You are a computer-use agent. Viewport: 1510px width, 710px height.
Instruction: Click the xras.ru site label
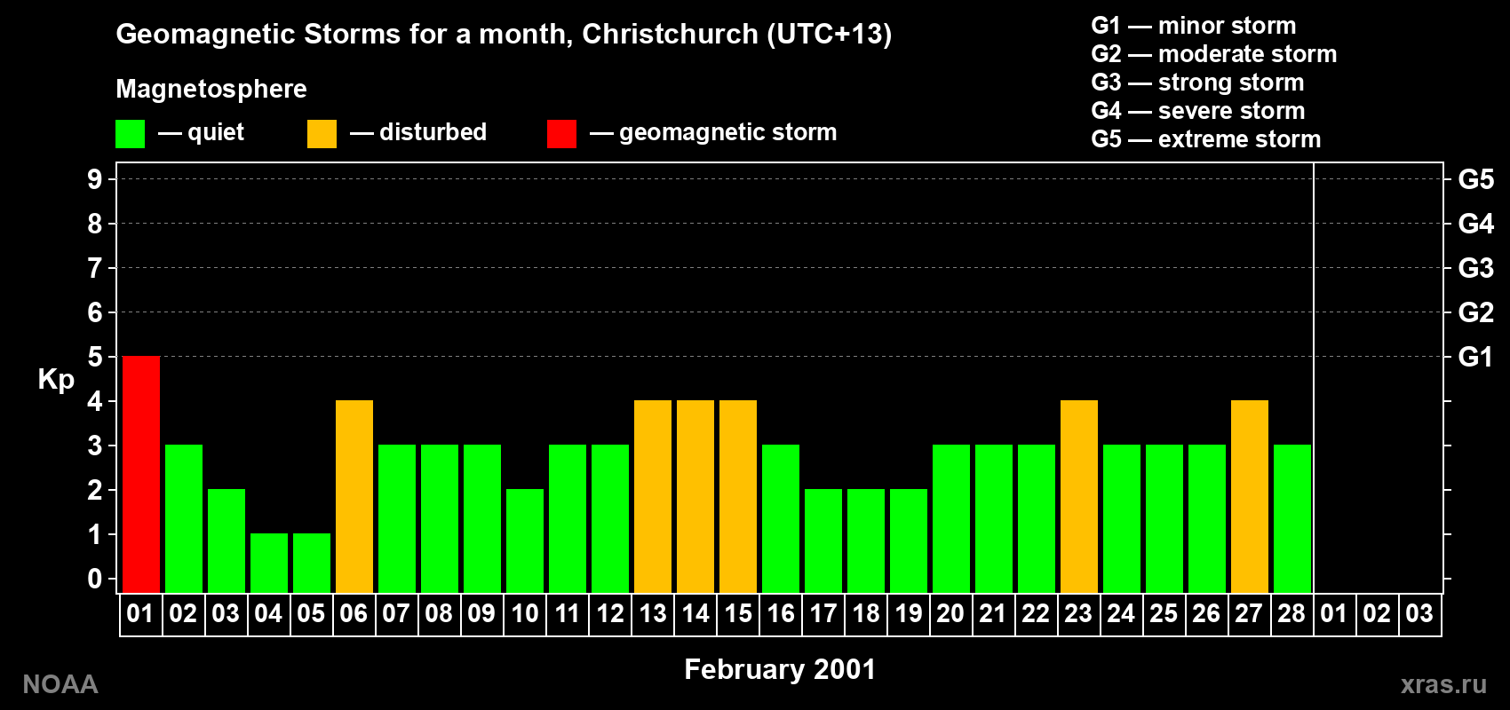[1443, 684]
